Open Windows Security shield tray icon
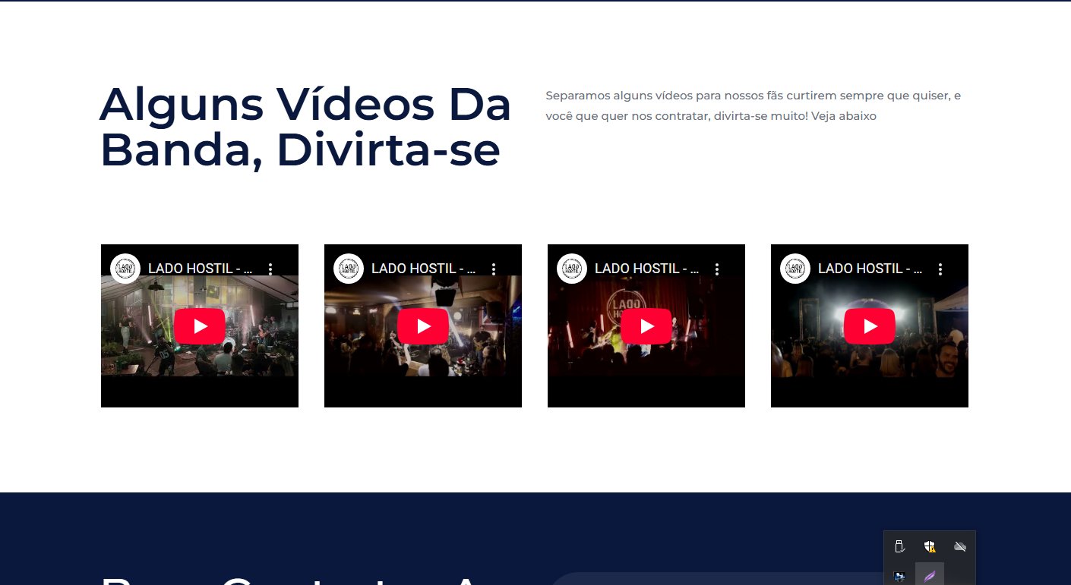1071x585 pixels. 930,546
